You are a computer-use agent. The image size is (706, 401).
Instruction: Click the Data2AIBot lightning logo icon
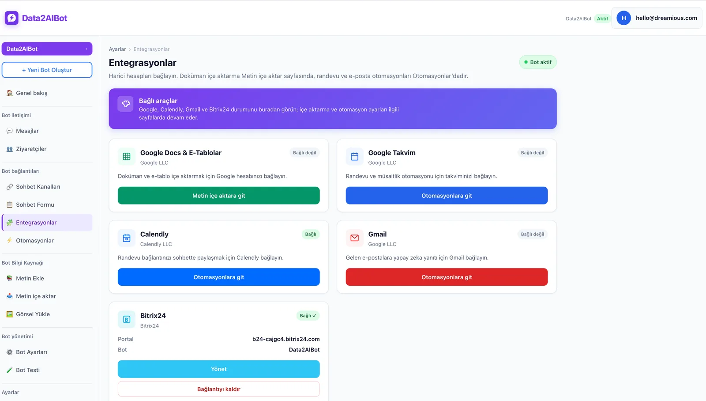coord(11,18)
